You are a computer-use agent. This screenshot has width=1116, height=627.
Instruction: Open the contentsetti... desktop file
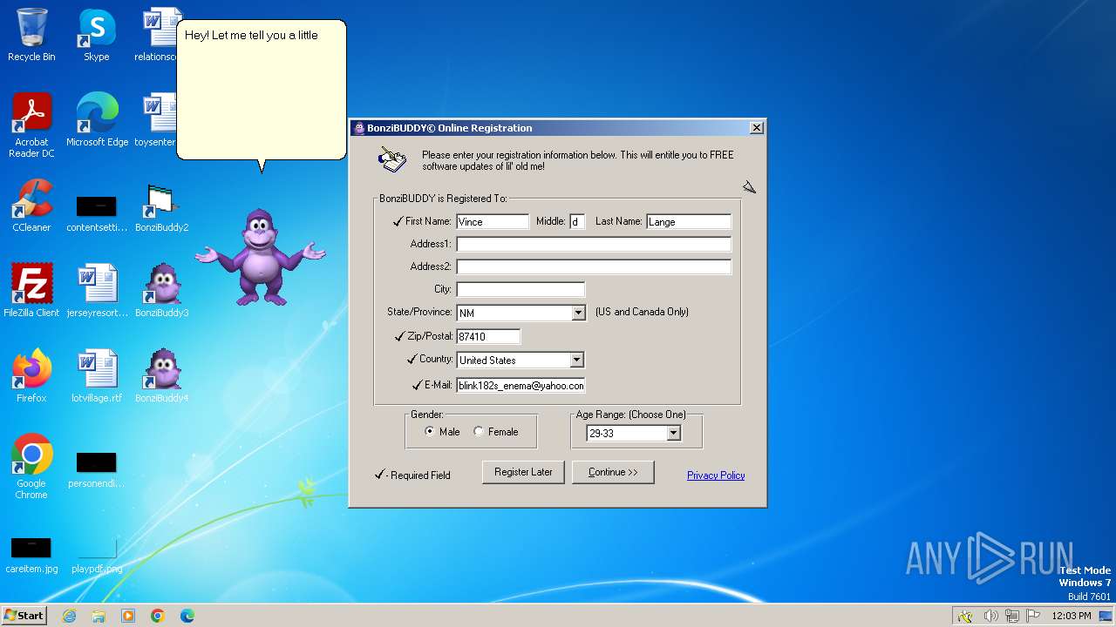tap(97, 214)
